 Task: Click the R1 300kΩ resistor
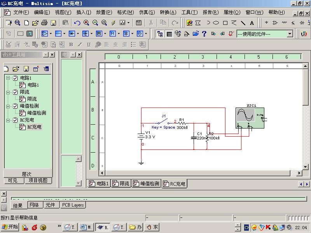[x=182, y=123]
